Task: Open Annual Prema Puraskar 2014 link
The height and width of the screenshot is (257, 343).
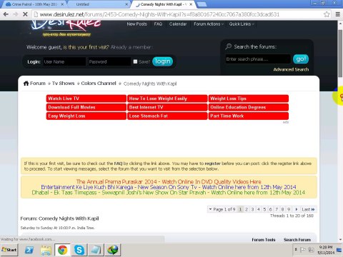Action: [x=169, y=182]
